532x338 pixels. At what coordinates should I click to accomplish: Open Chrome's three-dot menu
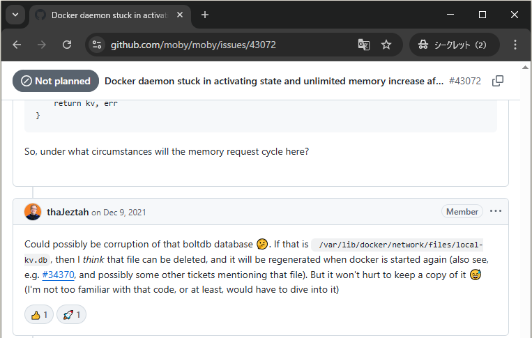point(515,45)
